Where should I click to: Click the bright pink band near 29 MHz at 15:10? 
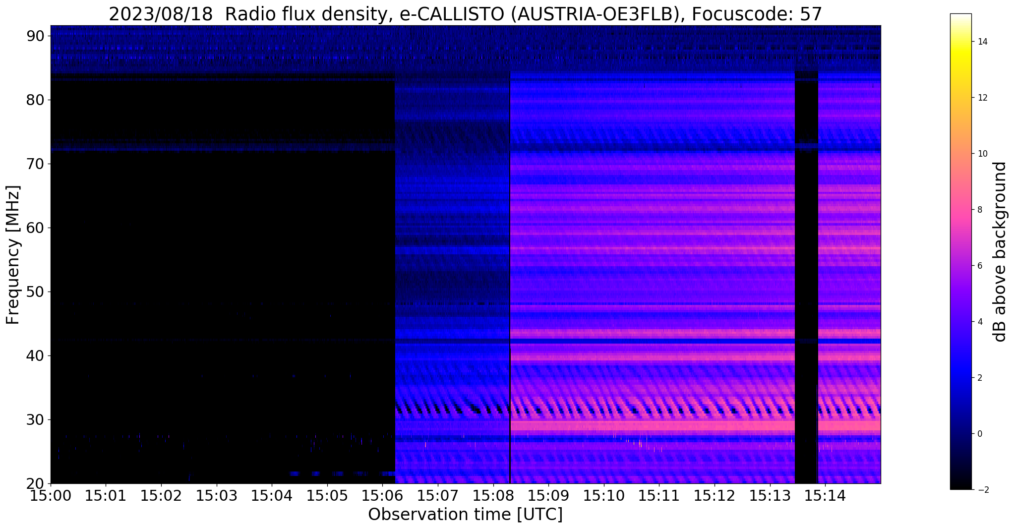[x=604, y=425]
